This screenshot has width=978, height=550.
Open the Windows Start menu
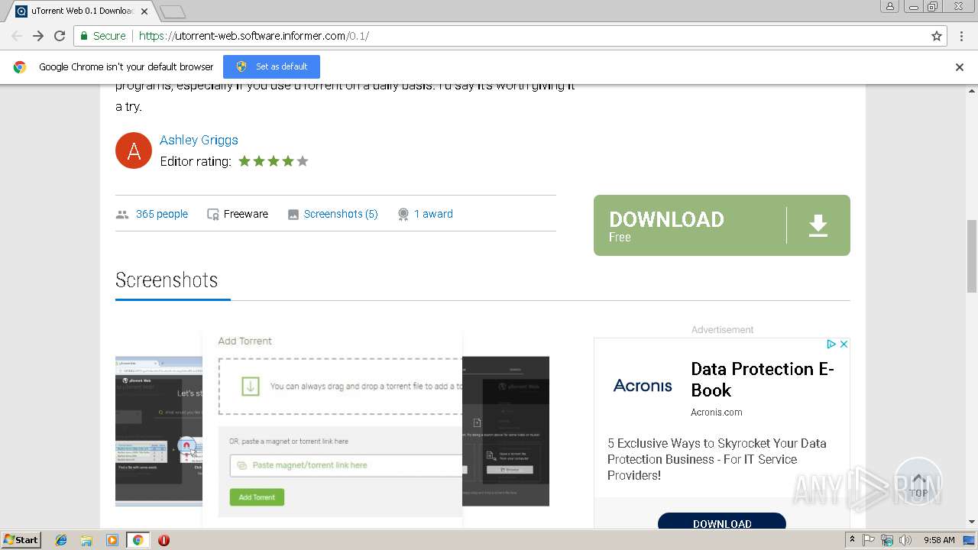21,540
